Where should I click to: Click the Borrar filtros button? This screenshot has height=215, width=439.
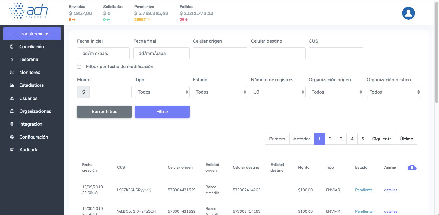click(104, 112)
